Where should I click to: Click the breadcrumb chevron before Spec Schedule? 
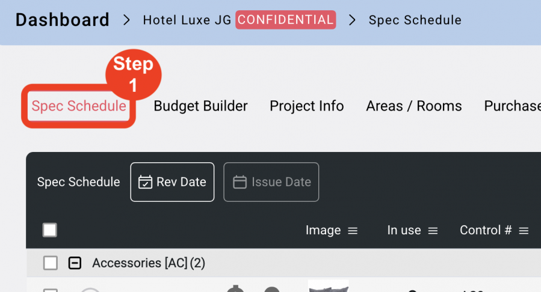[352, 20]
